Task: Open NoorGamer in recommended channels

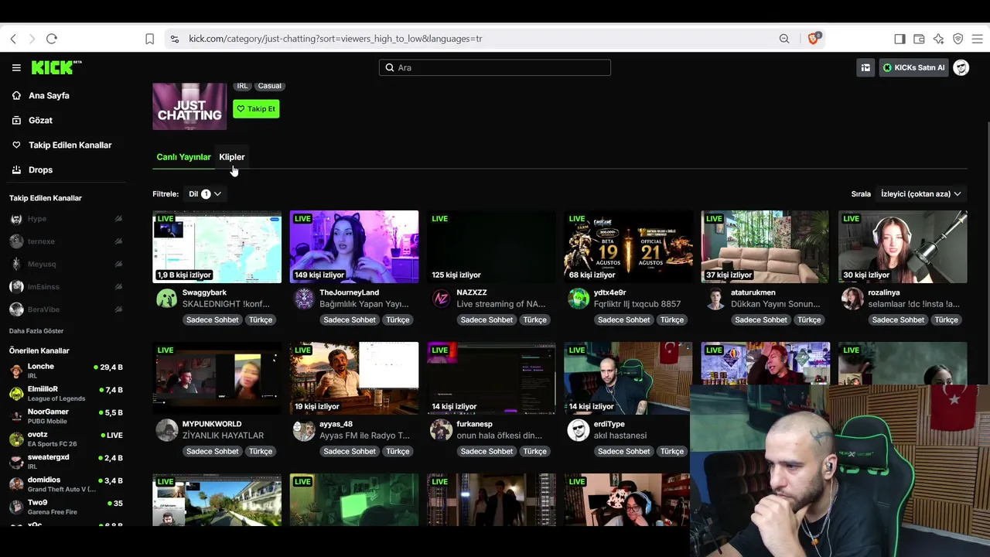Action: 66,416
